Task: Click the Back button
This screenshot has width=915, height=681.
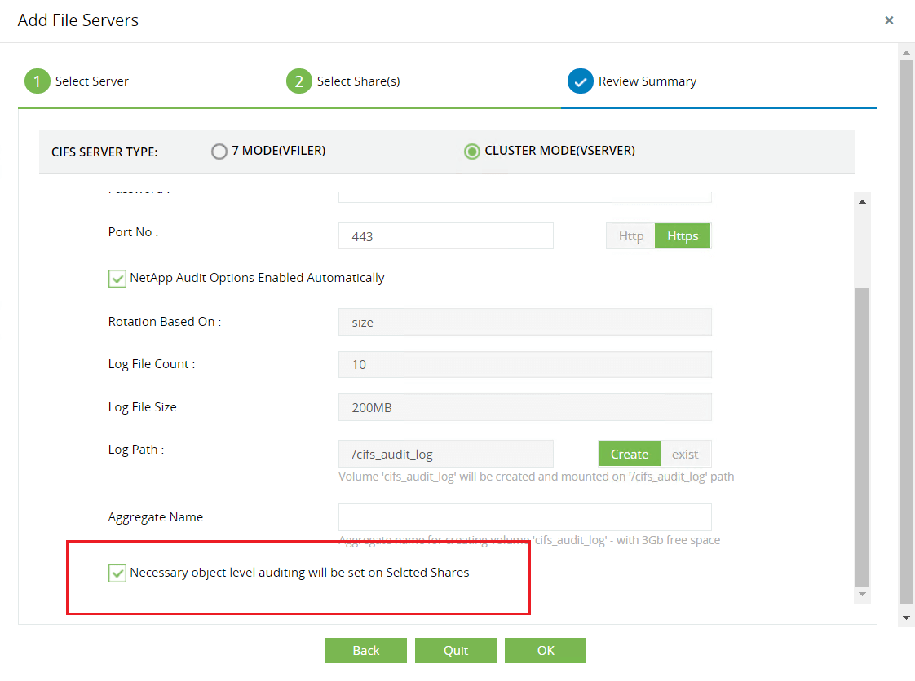Action: tap(365, 650)
